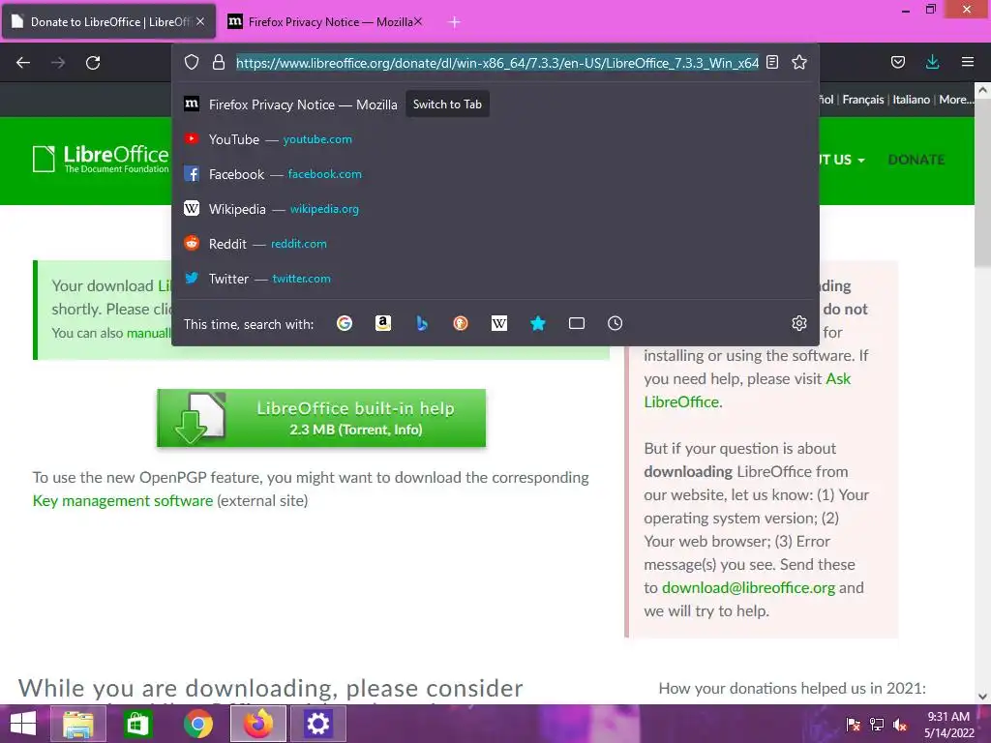
Task: Email download@libreoffice.org link
Action: (748, 587)
